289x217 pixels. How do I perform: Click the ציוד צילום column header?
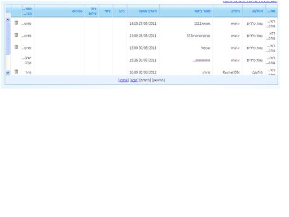click(x=92, y=11)
